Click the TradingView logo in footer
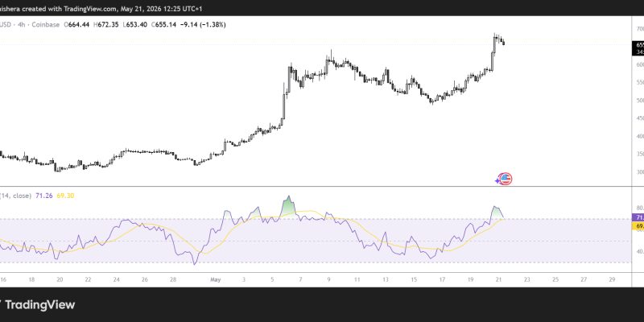 [38, 305]
